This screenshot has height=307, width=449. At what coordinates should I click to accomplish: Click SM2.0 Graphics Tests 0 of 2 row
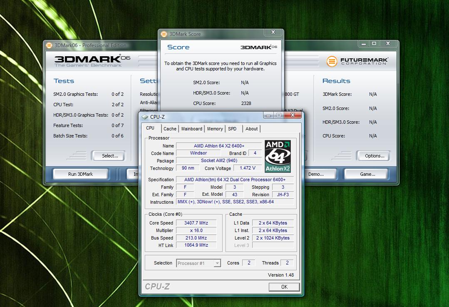pos(88,94)
